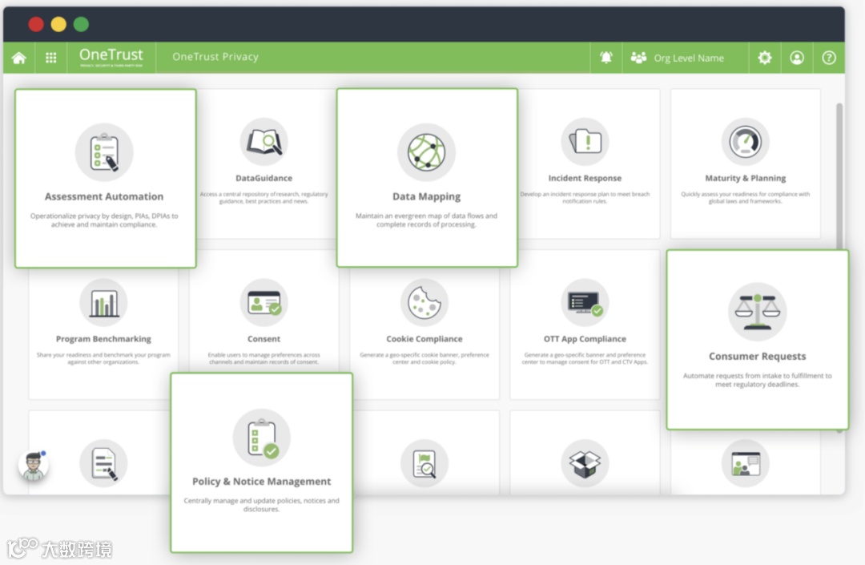Open the Incident Response folder icon
The image size is (865, 565).
point(585,142)
